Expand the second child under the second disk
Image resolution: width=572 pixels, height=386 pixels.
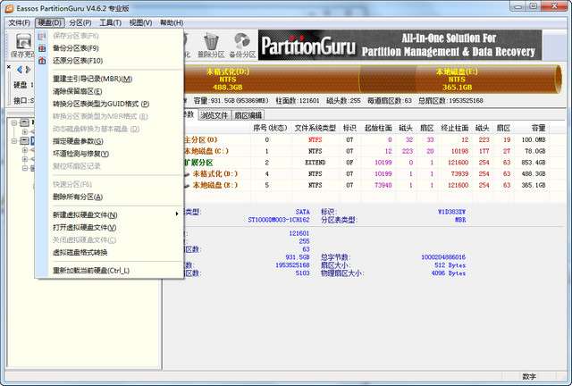pyautogui.click(x=25, y=159)
